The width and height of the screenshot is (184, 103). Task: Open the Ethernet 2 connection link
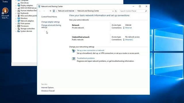129,40
